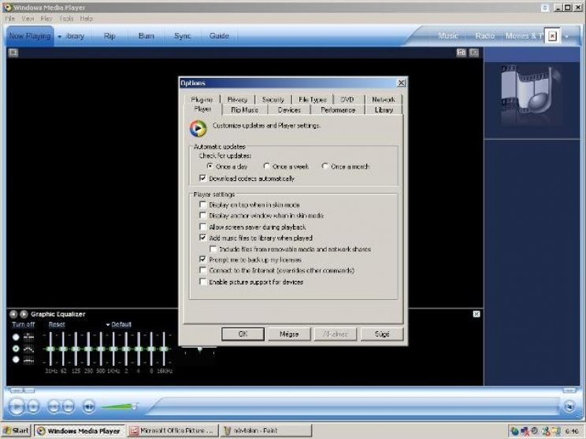Image resolution: width=586 pixels, height=439 pixels.
Task: Show previous enhancement with left arrow
Action: [x=13, y=315]
